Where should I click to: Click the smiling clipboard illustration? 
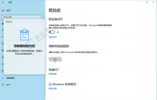(x=25, y=35)
